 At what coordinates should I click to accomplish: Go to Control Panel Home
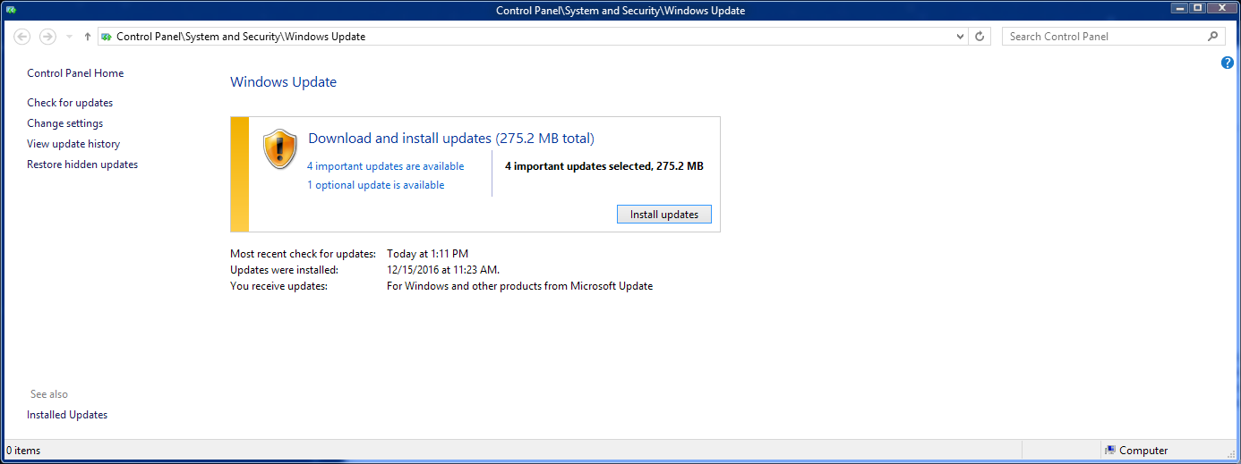(75, 73)
